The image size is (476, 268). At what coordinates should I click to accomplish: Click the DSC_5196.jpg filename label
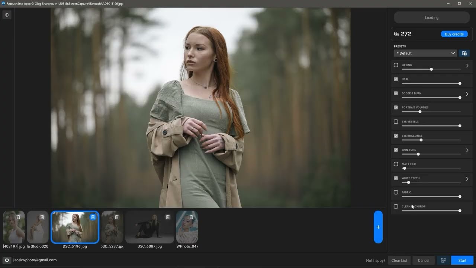click(x=75, y=246)
